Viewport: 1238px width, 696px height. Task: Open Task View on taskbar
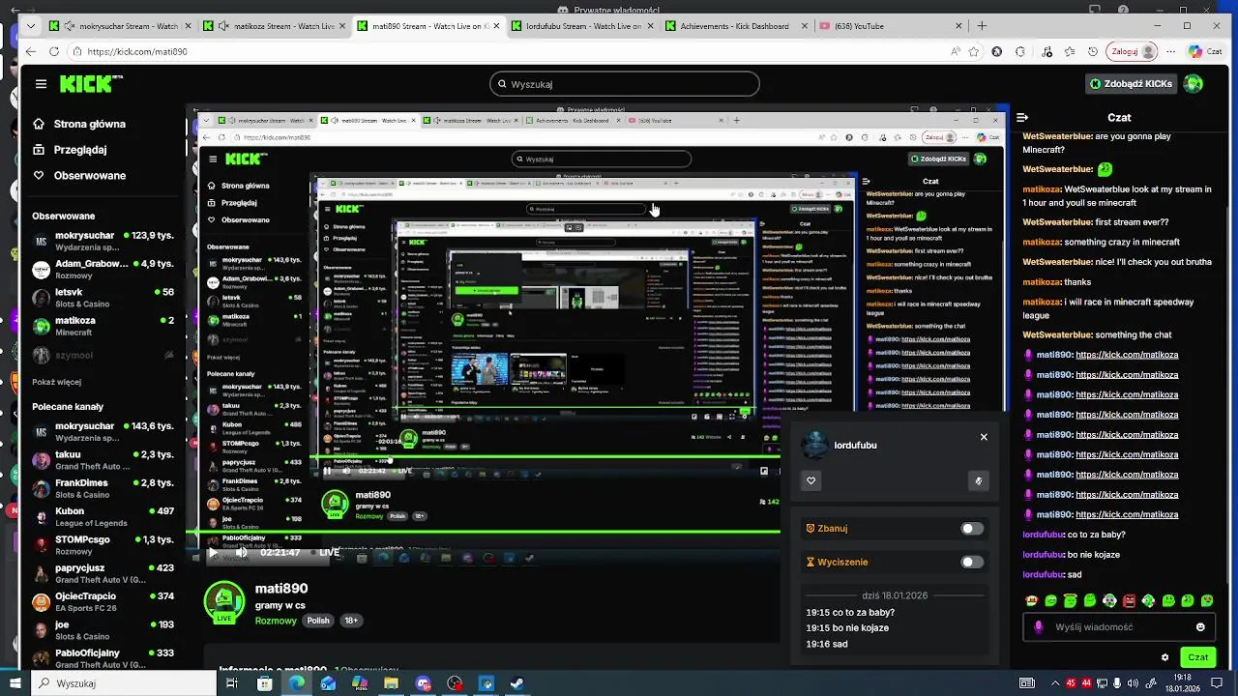(232, 683)
